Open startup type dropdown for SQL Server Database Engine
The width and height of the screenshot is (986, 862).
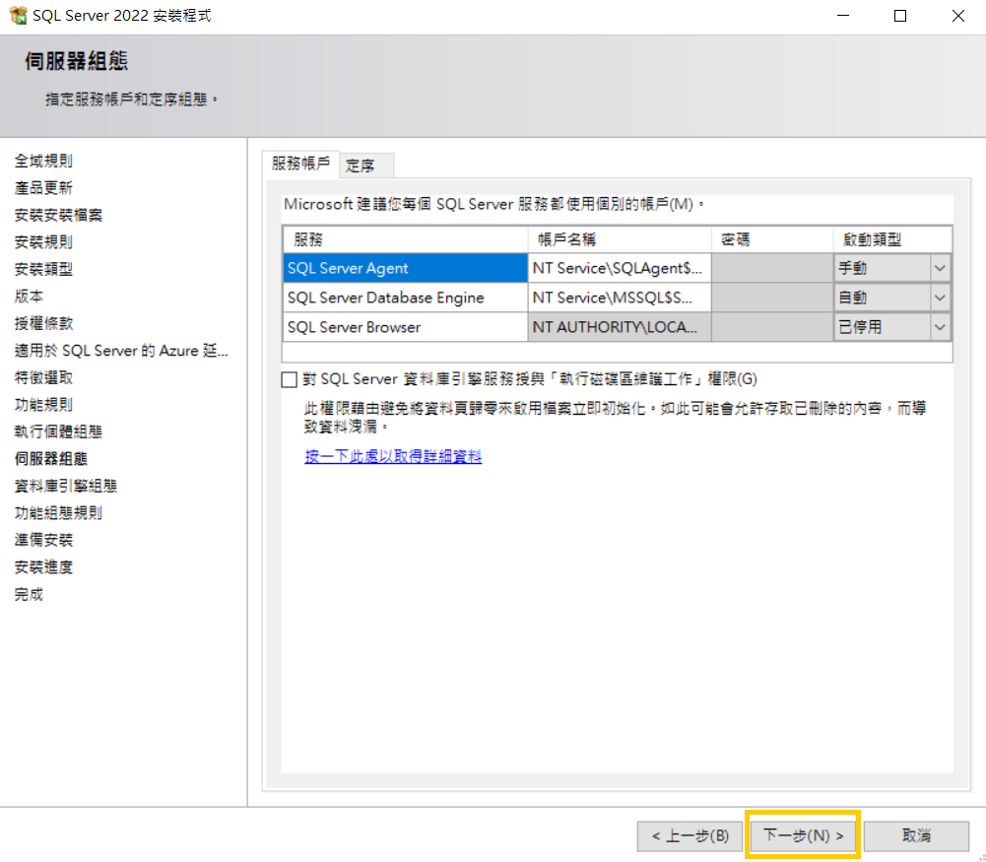pyautogui.click(x=940, y=298)
